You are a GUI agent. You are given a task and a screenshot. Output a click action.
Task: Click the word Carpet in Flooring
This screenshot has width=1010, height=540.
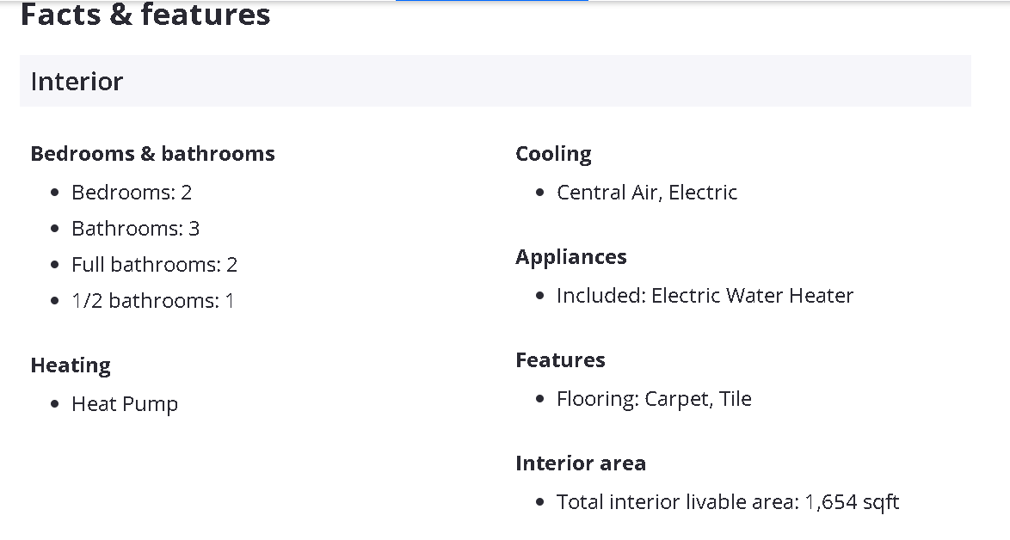(676, 399)
